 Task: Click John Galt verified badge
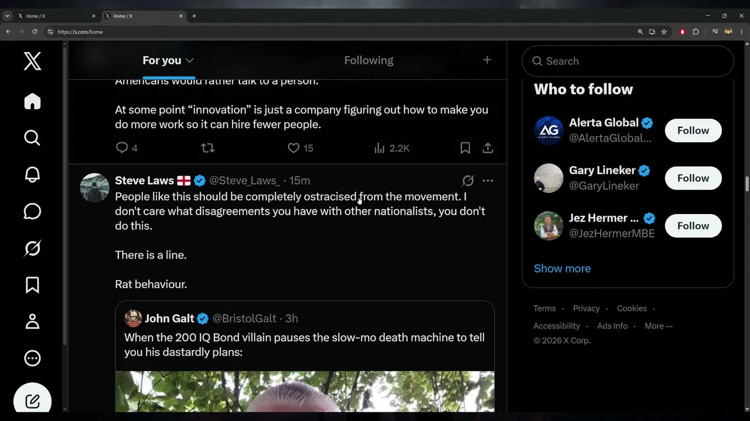(x=203, y=319)
